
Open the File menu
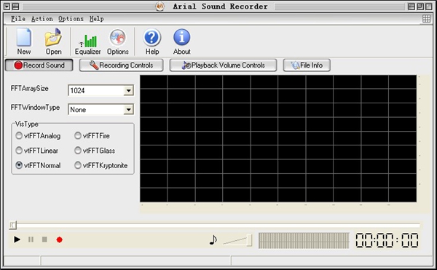coord(18,19)
